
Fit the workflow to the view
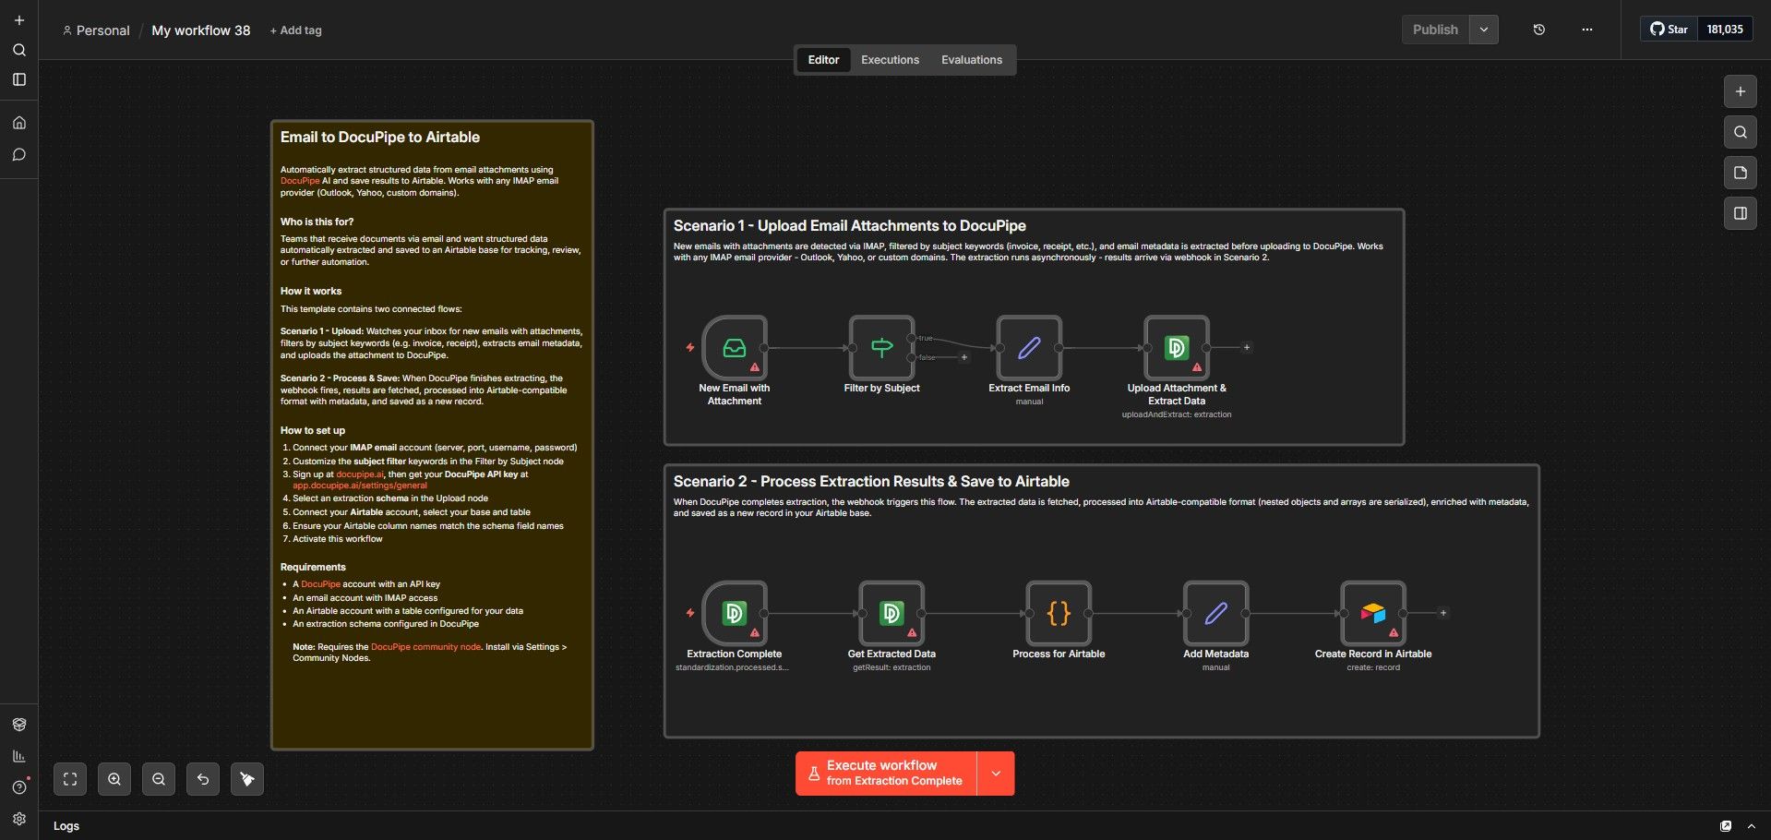click(x=69, y=778)
